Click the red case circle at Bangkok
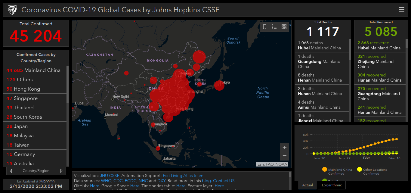This screenshot has width=411, height=193. [x=153, y=125]
